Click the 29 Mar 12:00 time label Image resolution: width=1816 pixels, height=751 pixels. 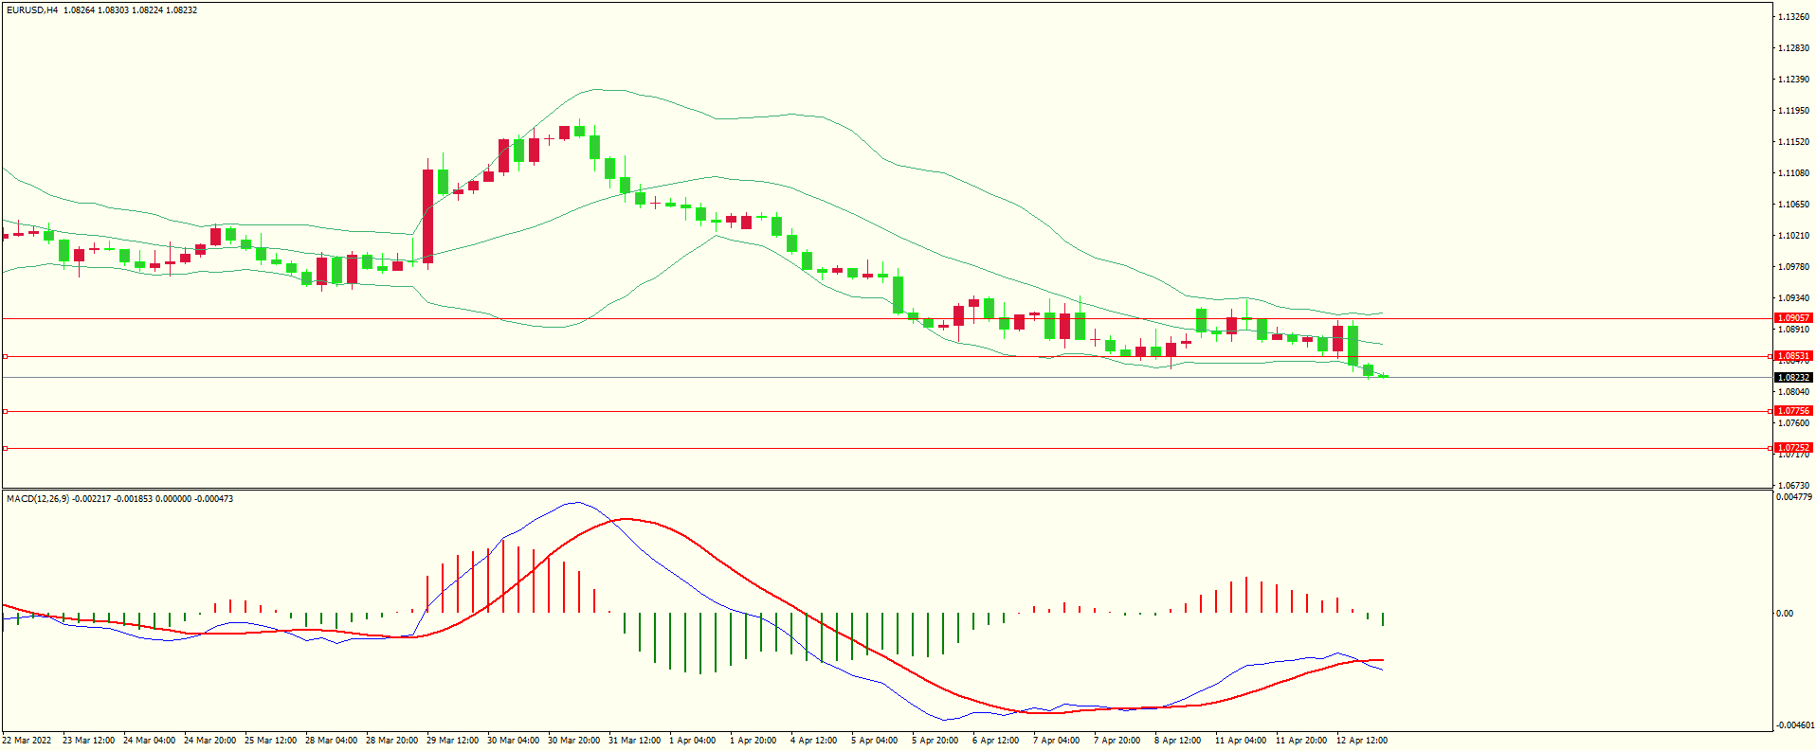(452, 741)
